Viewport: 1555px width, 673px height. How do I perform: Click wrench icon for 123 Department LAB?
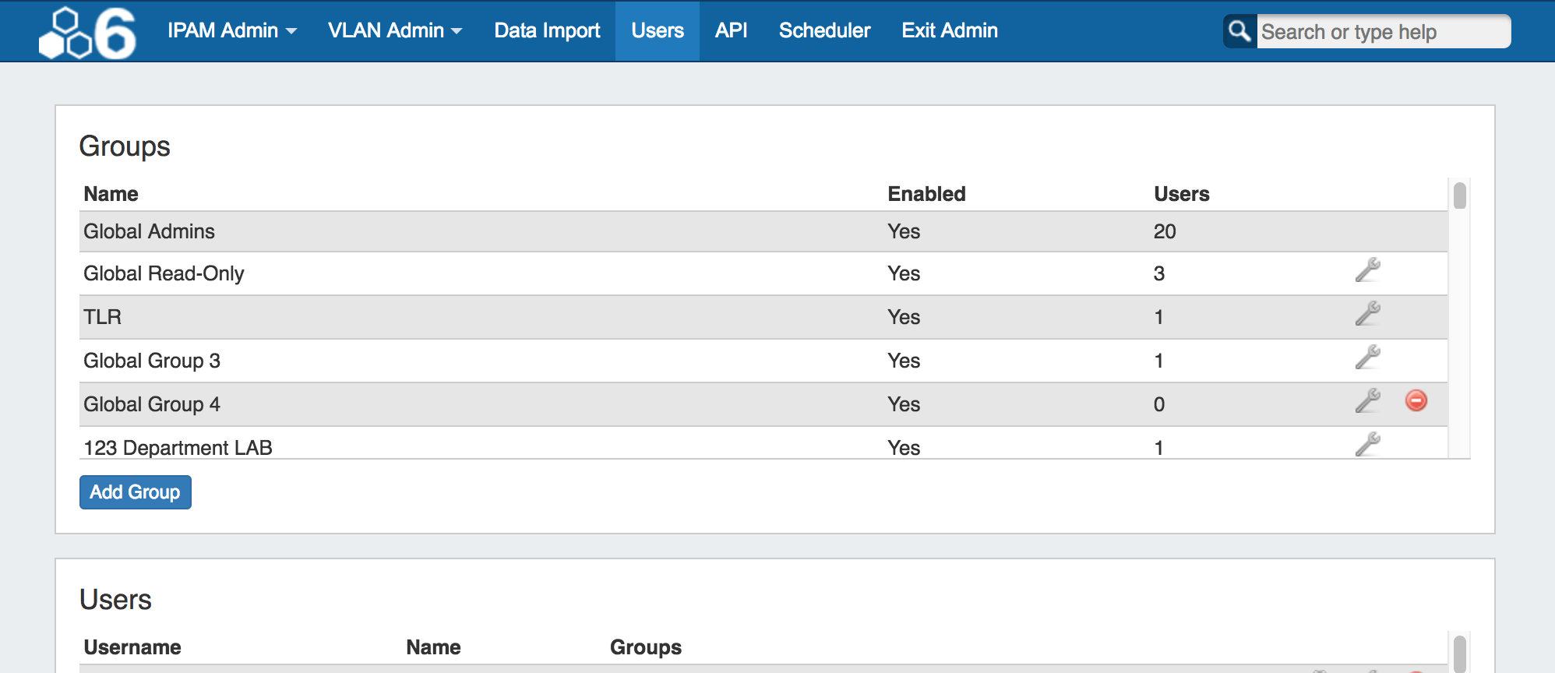pyautogui.click(x=1367, y=444)
